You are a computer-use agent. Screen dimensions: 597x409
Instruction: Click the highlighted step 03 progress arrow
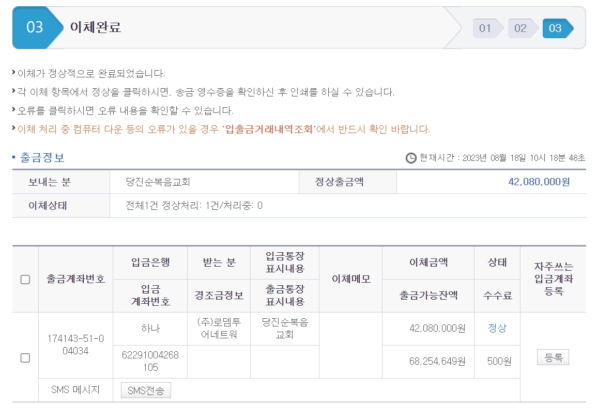tap(556, 28)
